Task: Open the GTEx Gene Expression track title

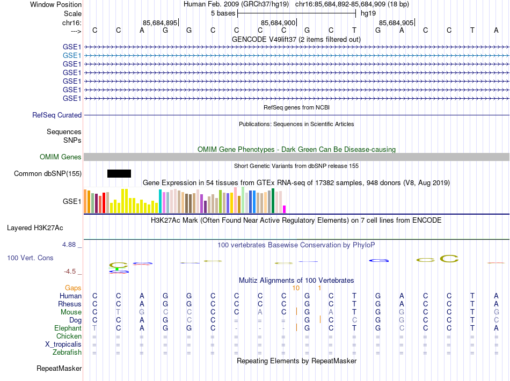Action: click(x=296, y=182)
